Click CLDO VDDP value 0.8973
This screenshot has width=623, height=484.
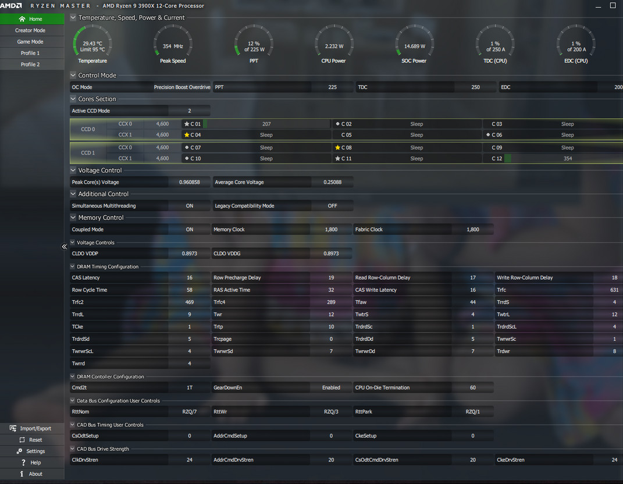(190, 254)
